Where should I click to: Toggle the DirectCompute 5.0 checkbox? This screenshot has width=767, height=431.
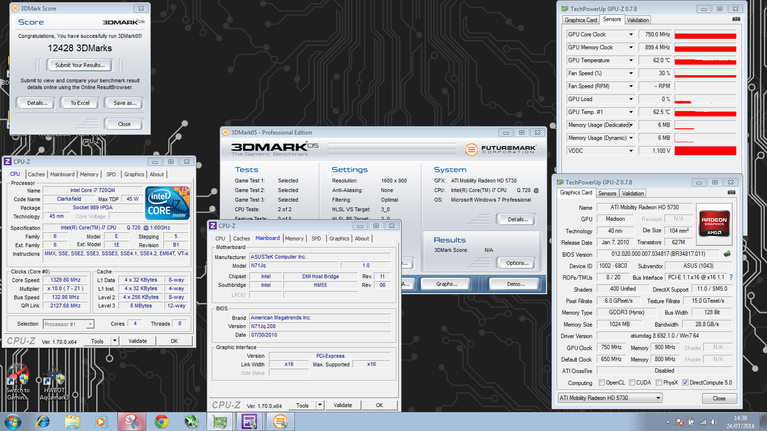tap(686, 383)
